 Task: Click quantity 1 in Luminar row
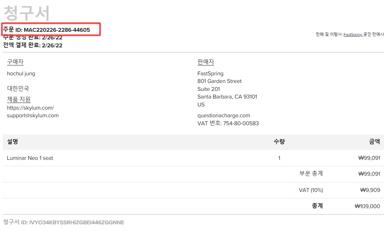[279, 158]
